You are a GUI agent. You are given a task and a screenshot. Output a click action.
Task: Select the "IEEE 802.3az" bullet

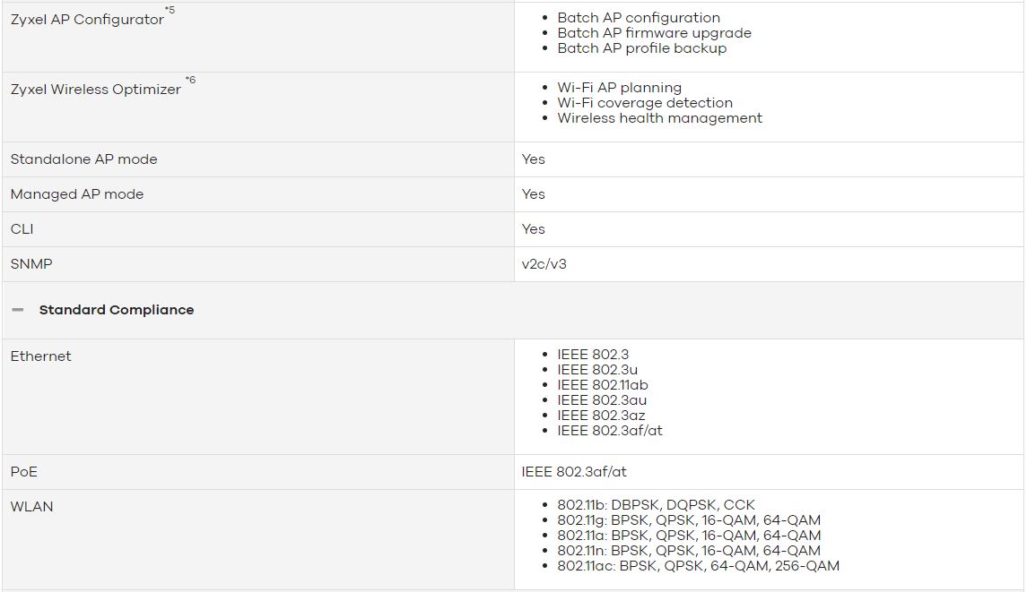[x=601, y=416]
